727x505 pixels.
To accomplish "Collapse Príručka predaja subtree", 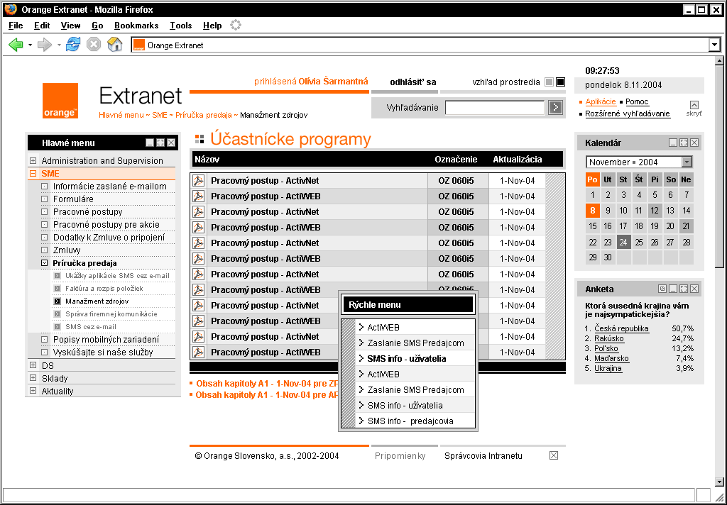I will pyautogui.click(x=45, y=262).
